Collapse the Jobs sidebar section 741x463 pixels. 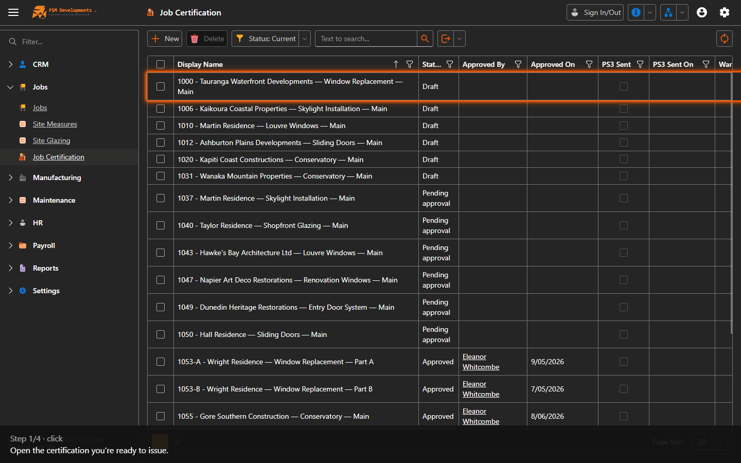click(11, 87)
